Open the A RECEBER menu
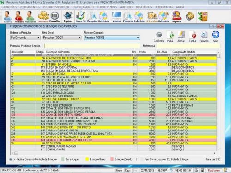231x173 pixels. (x=127, y=7)
